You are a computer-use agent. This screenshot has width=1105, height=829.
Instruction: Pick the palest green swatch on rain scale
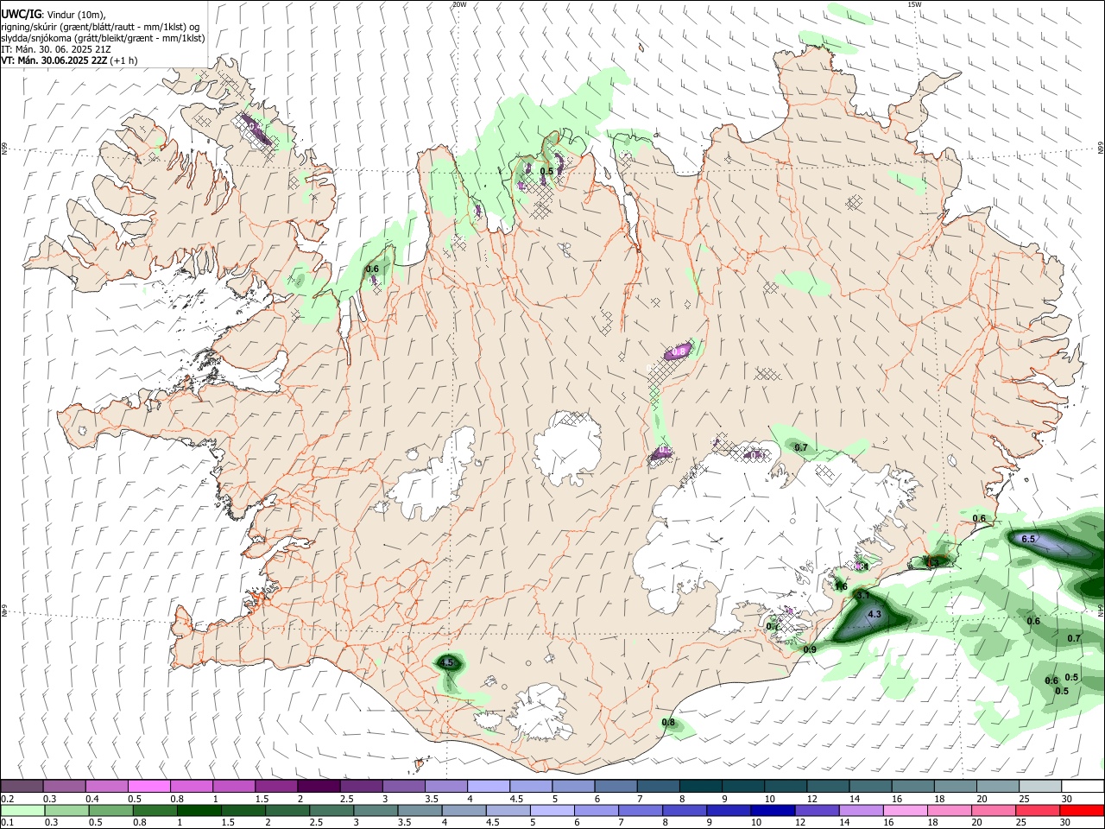tap(22, 810)
